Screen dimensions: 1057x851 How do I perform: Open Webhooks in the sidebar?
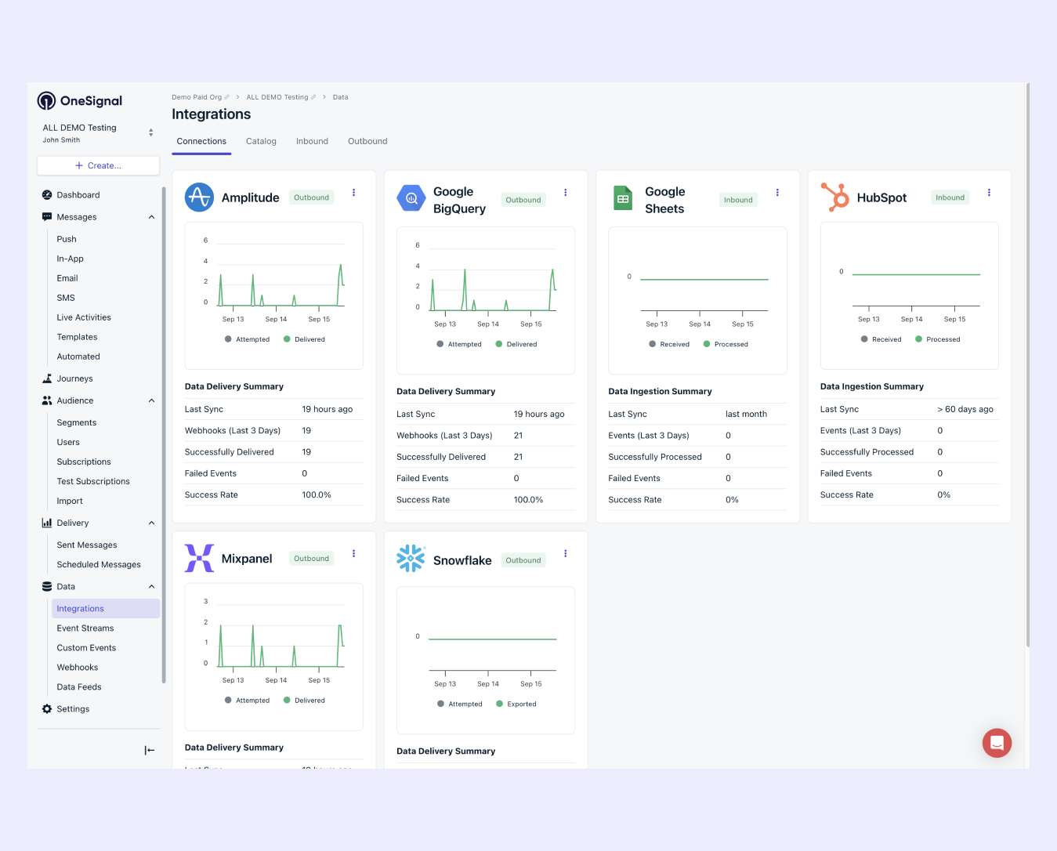(x=78, y=667)
